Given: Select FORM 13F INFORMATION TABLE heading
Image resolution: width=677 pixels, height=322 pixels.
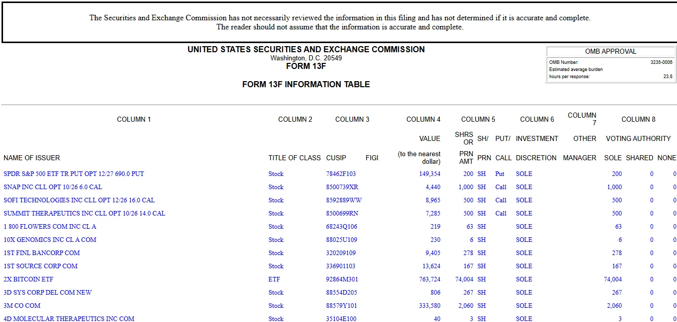Looking at the screenshot, I should [x=306, y=85].
